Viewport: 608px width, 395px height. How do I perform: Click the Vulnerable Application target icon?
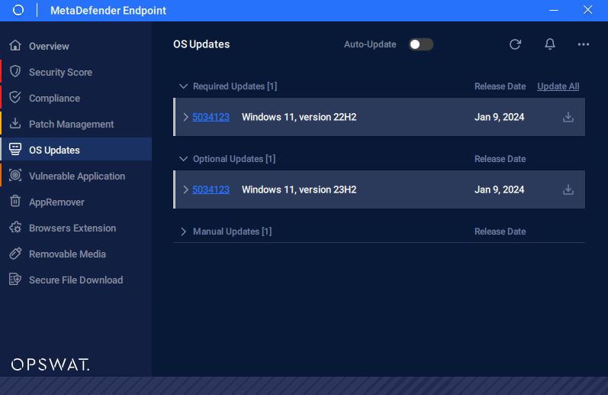15,175
